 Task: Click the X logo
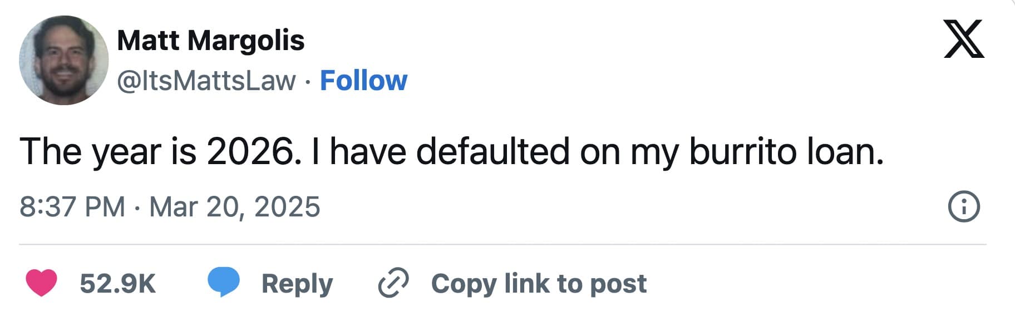tap(964, 38)
